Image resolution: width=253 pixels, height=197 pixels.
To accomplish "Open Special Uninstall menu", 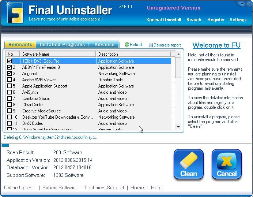I will click(x=164, y=20).
